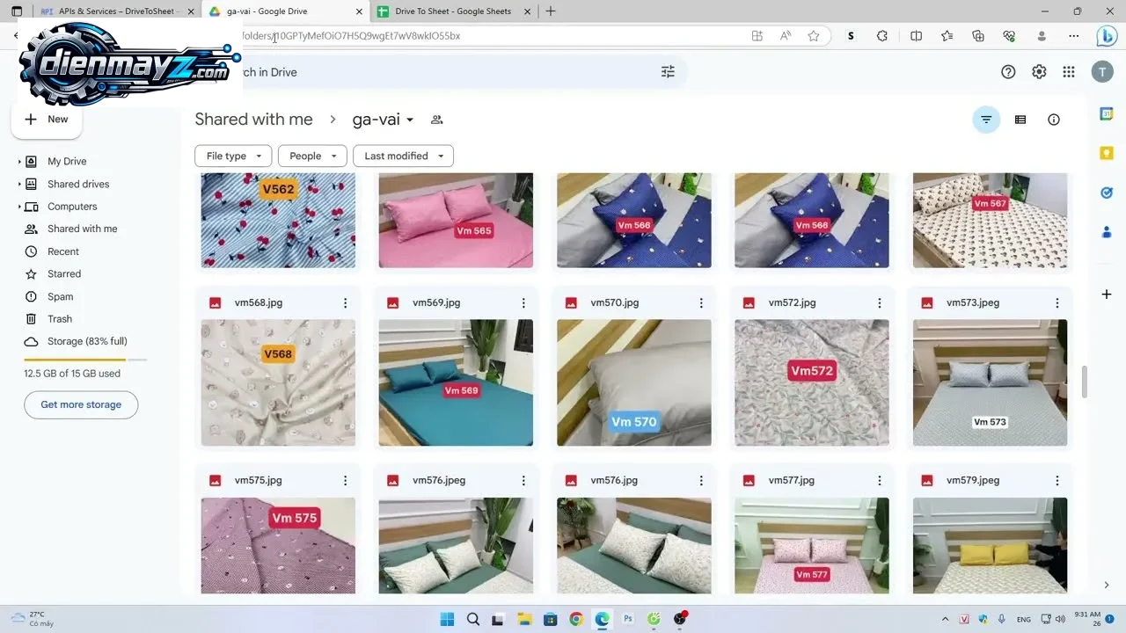Open more actions for vm570.jpg
Image resolution: width=1126 pixels, height=633 pixels.
[701, 302]
